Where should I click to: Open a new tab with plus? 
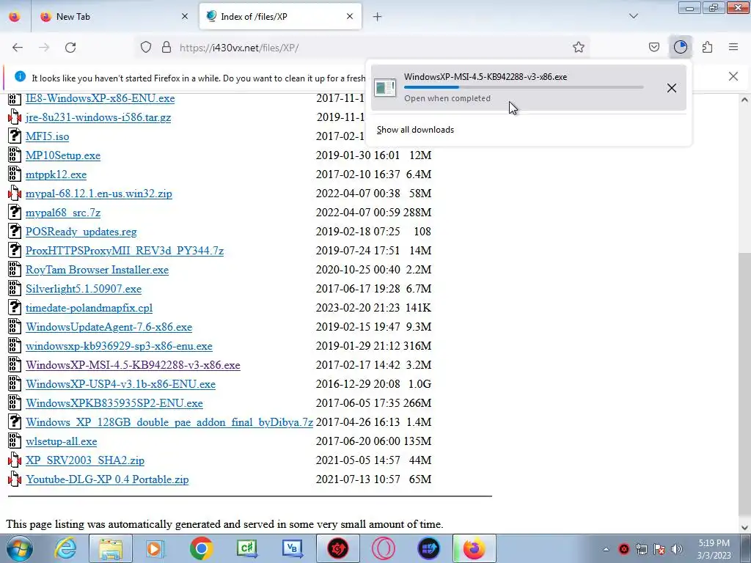(378, 17)
